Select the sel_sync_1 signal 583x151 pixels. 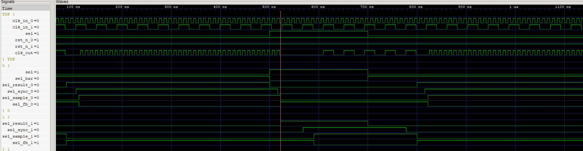(x=23, y=130)
